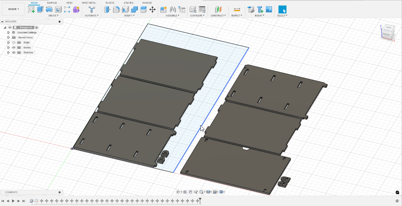Image resolution: width=402 pixels, height=206 pixels.
Task: Click the Zoom icon with arrows
Action: pyautogui.click(x=196, y=192)
